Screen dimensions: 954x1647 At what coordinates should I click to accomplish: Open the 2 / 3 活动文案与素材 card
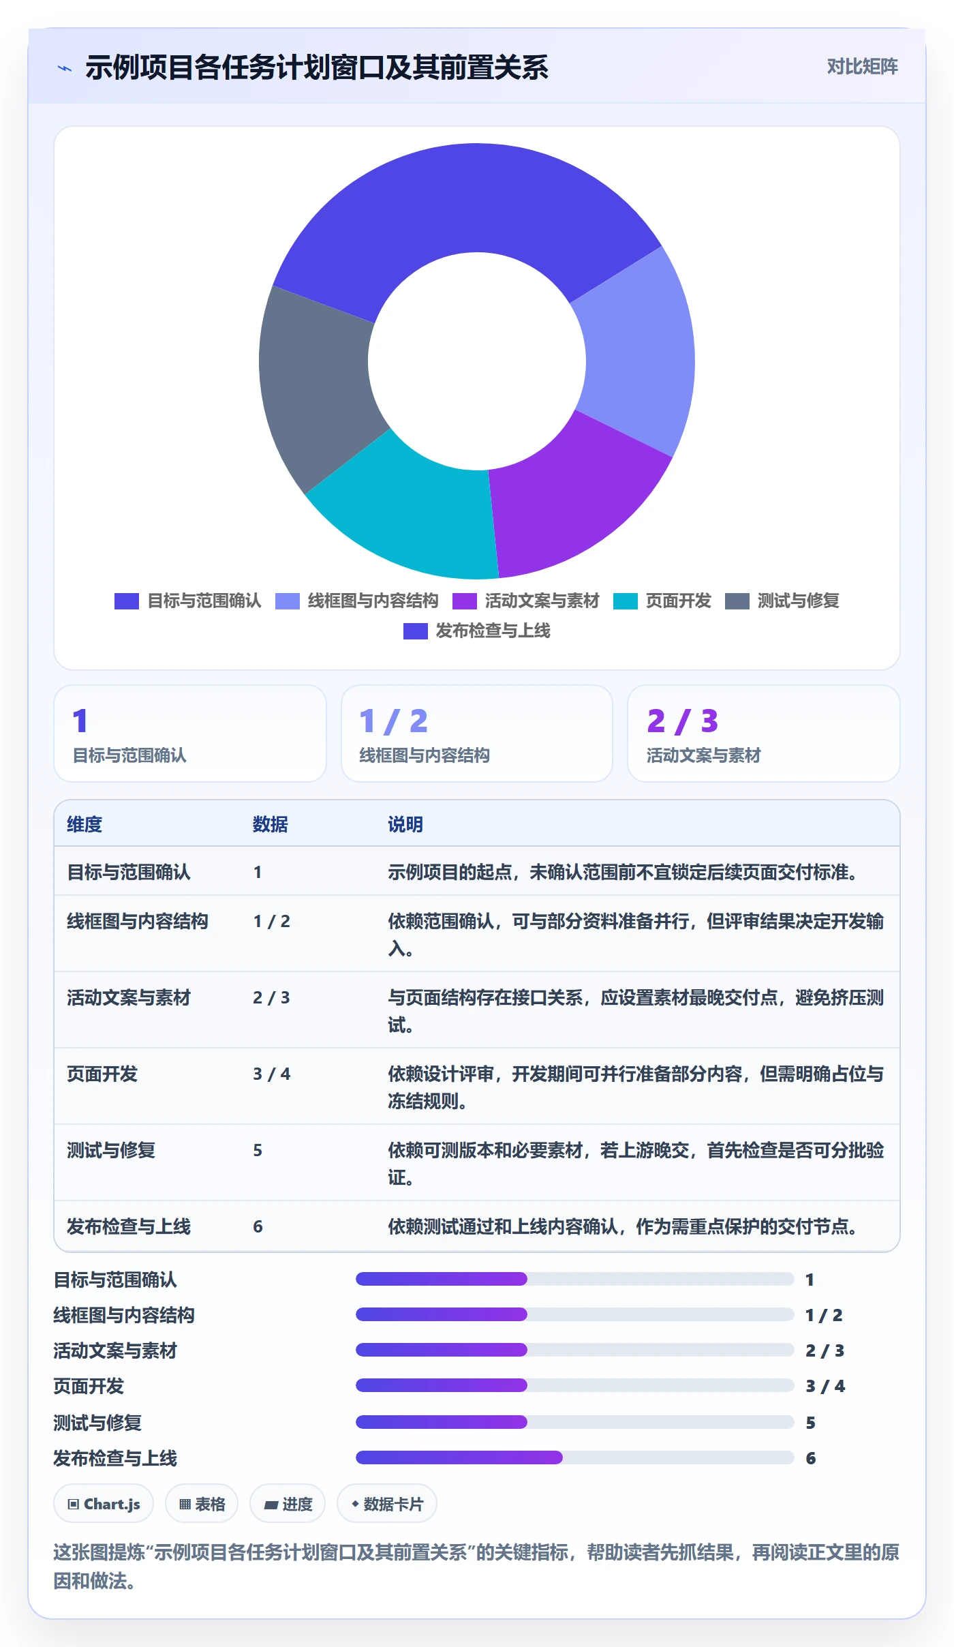[x=764, y=734]
